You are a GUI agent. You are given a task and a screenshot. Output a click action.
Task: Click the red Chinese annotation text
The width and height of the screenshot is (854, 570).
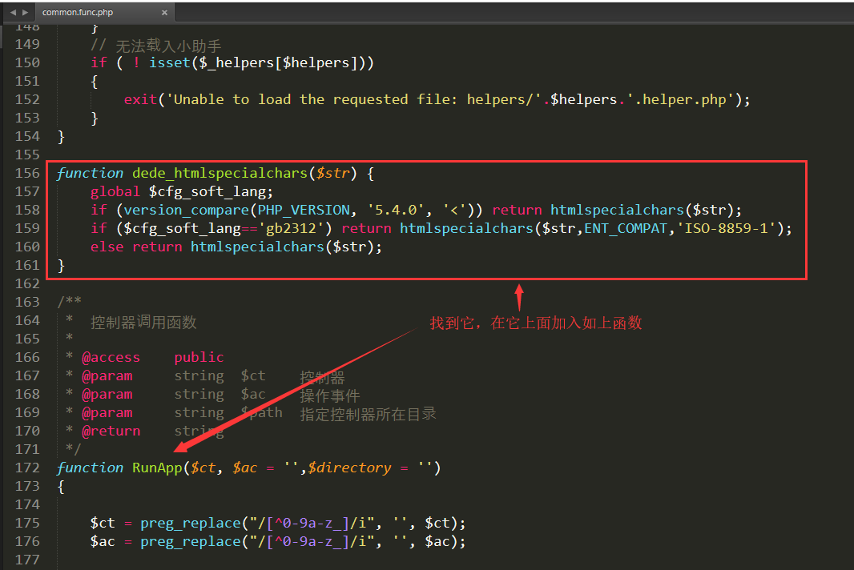tap(536, 323)
